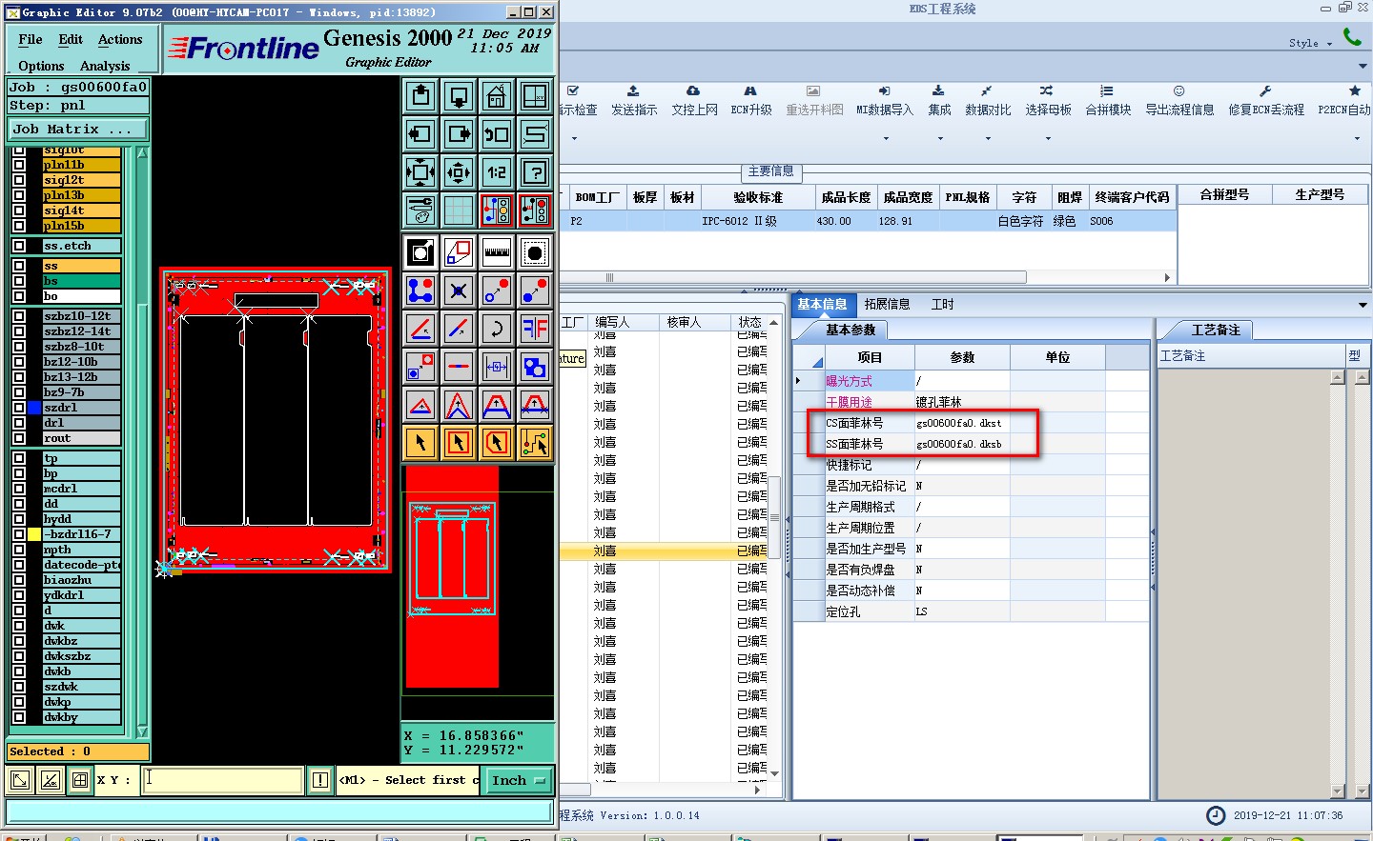Screen dimensions: 1373x841
Task: Click the X delete feature icon
Action: click(x=459, y=290)
